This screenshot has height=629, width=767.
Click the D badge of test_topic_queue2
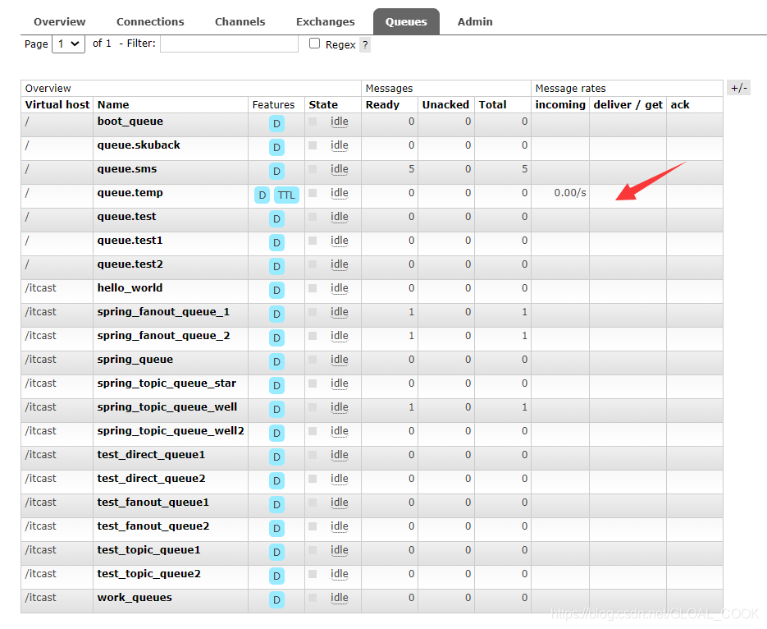(x=277, y=576)
